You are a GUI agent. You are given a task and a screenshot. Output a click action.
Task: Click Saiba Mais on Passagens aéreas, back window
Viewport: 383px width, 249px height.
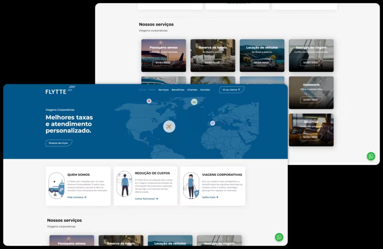(163, 63)
